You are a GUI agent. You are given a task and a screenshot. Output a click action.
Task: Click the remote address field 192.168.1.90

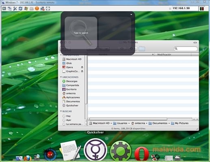pos(185,9)
